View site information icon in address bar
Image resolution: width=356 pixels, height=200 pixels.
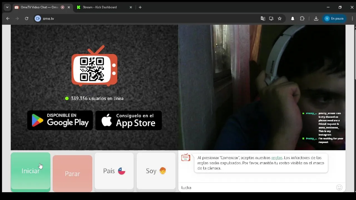(38, 19)
